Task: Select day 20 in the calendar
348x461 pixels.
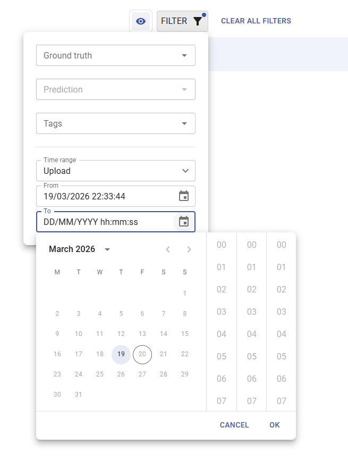Action: coord(142,354)
